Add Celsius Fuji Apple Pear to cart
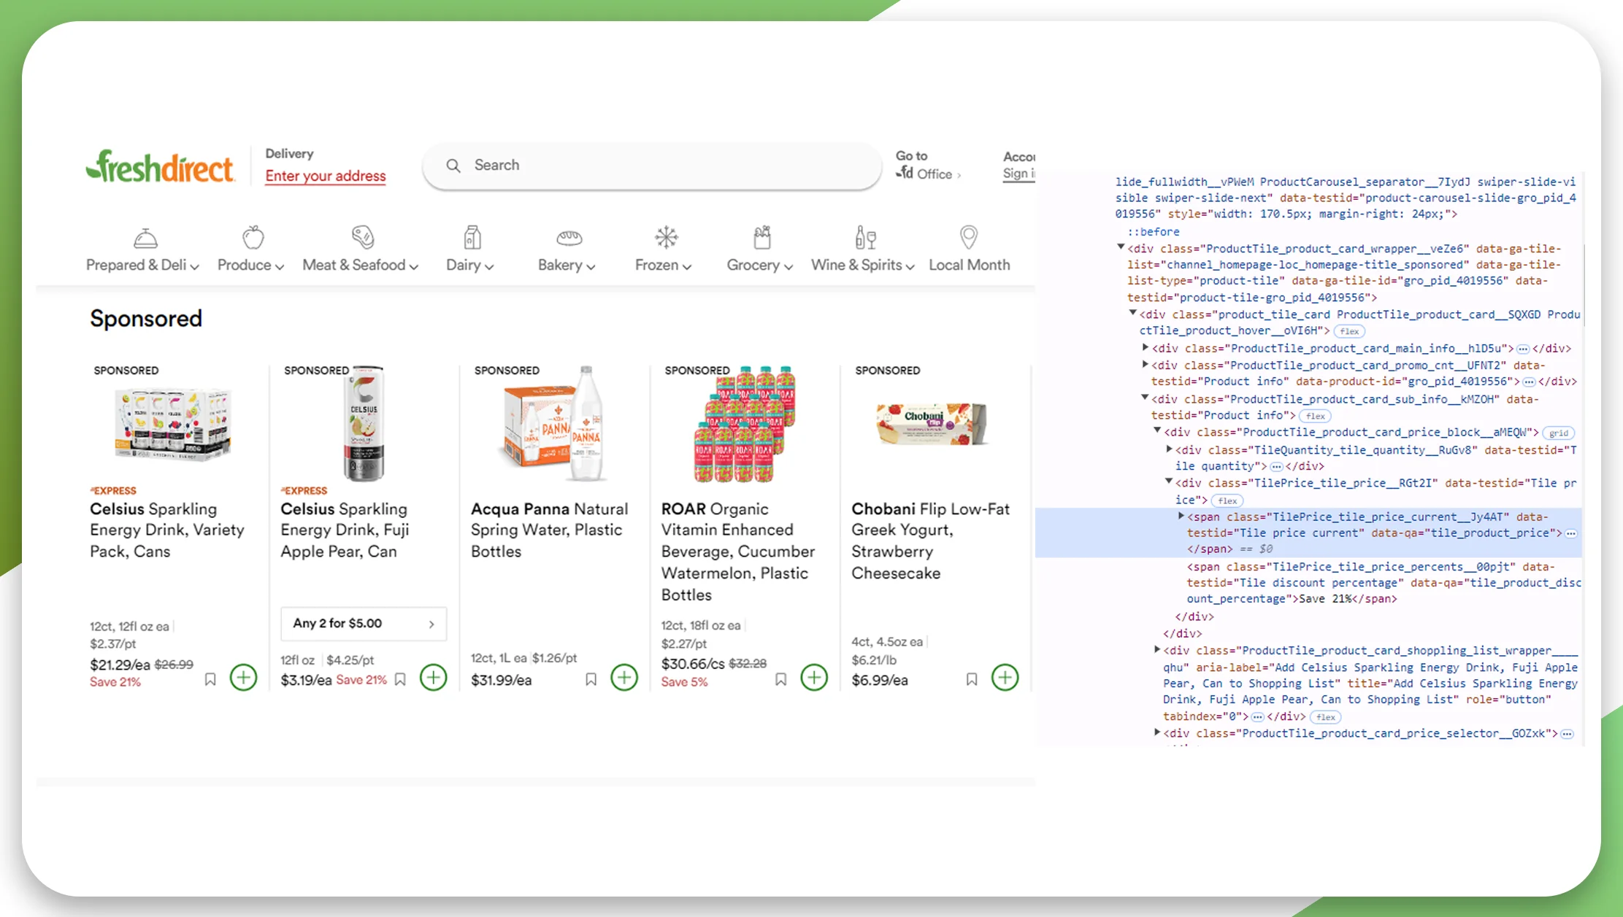1623x917 pixels. point(434,677)
